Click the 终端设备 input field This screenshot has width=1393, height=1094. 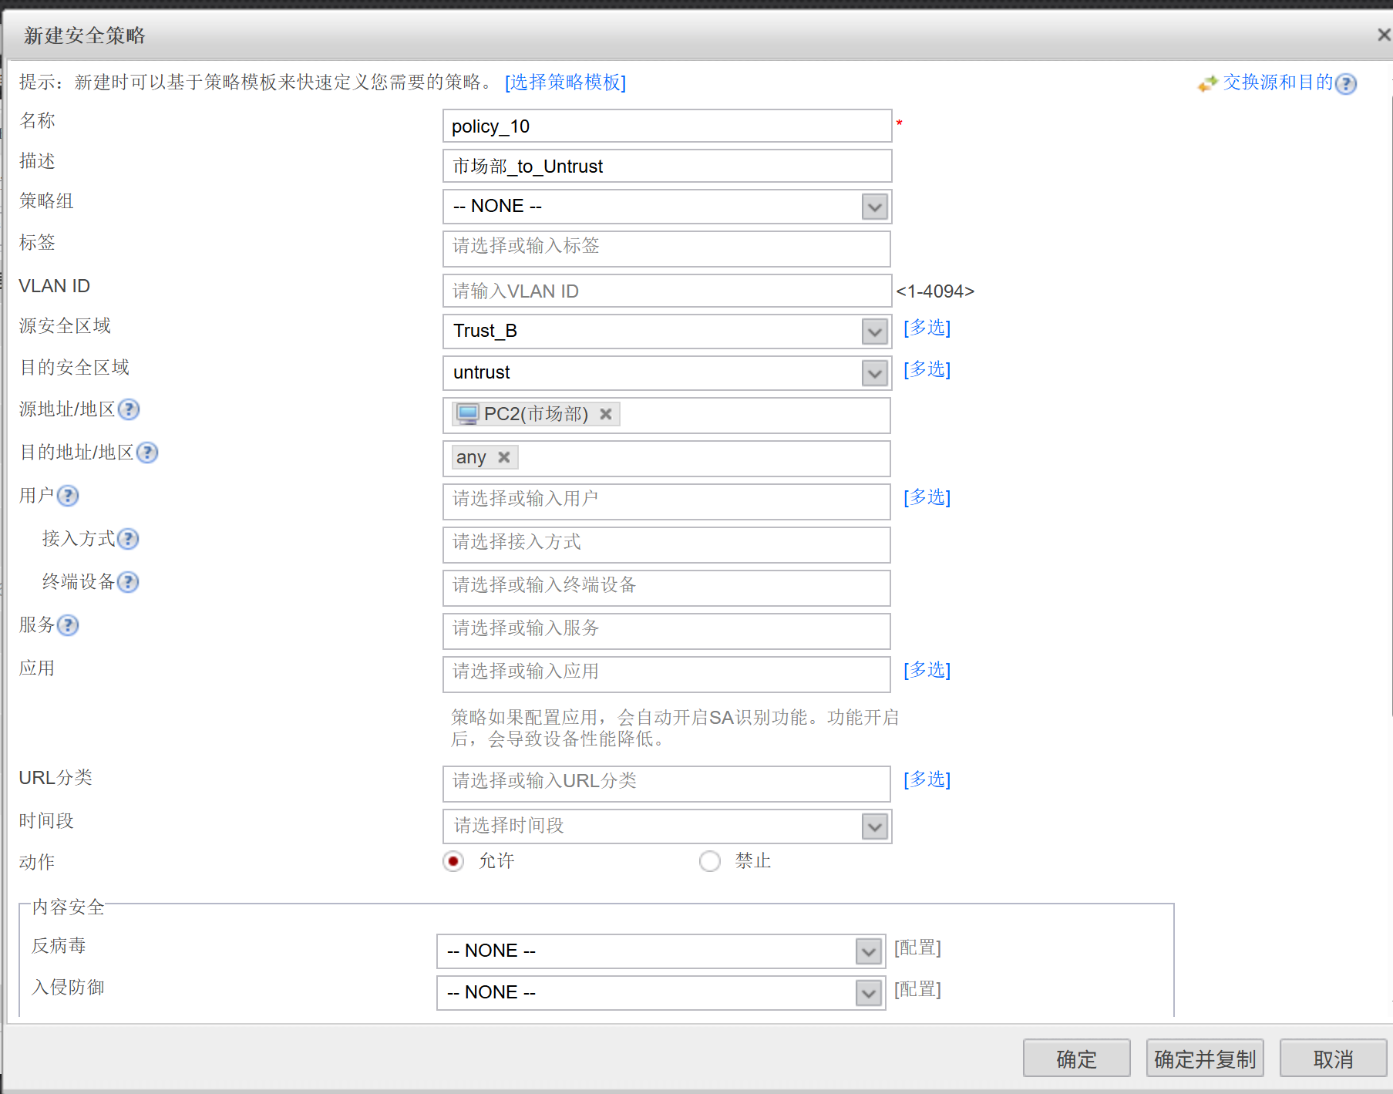point(667,587)
